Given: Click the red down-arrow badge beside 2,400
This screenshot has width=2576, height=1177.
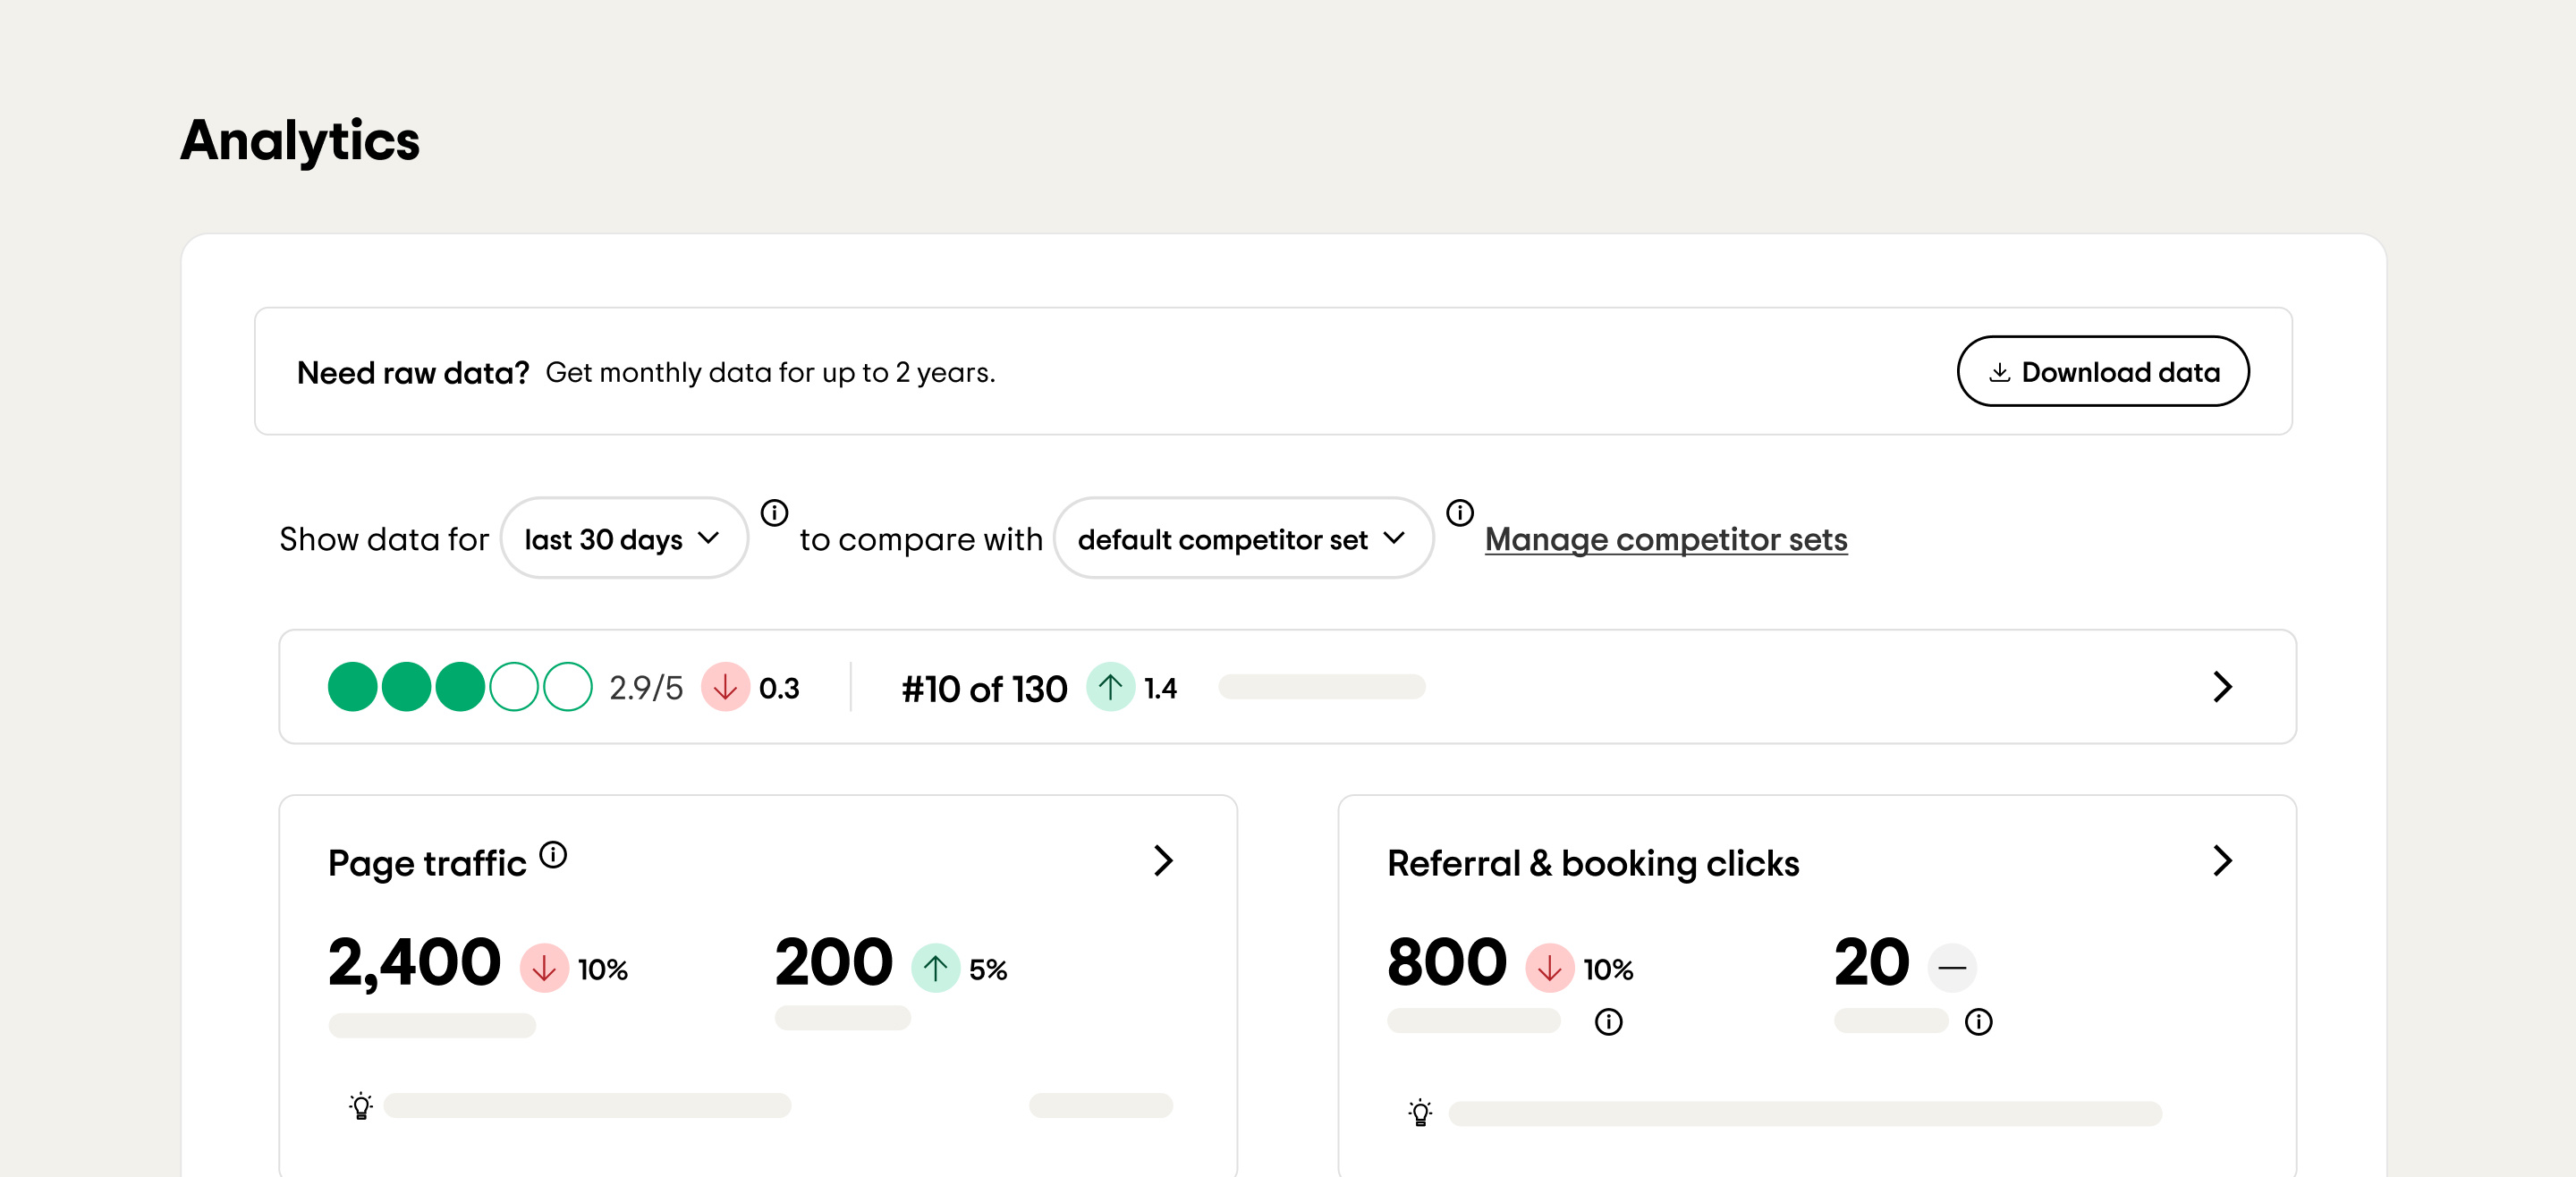Looking at the screenshot, I should [545, 967].
